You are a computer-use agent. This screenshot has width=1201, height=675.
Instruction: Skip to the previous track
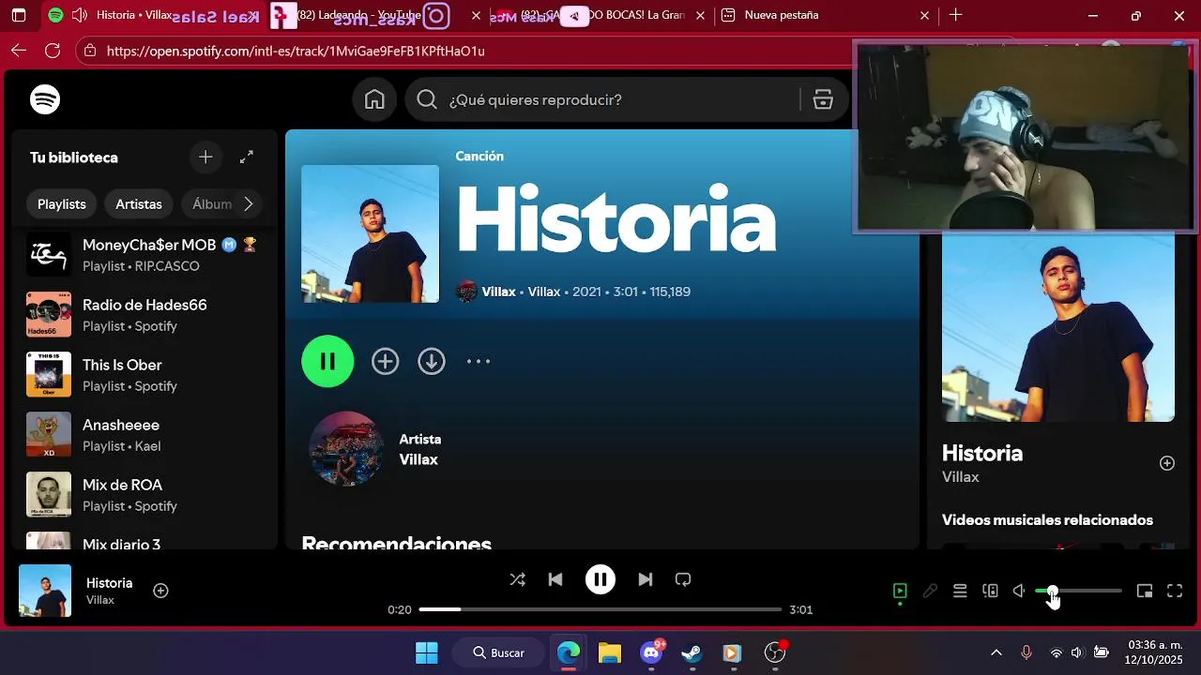pos(555,579)
